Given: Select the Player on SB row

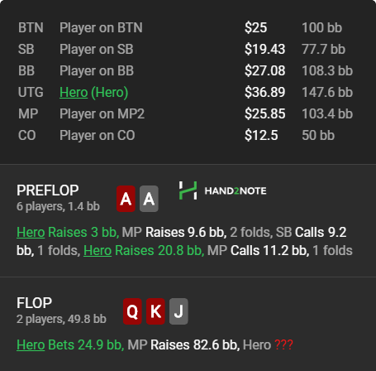Looking at the screenshot, I should pyautogui.click(x=185, y=49).
